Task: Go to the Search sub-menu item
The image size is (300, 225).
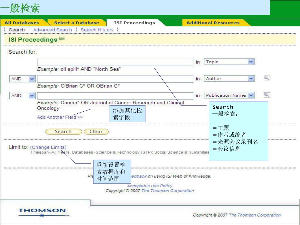Action: (x=17, y=30)
